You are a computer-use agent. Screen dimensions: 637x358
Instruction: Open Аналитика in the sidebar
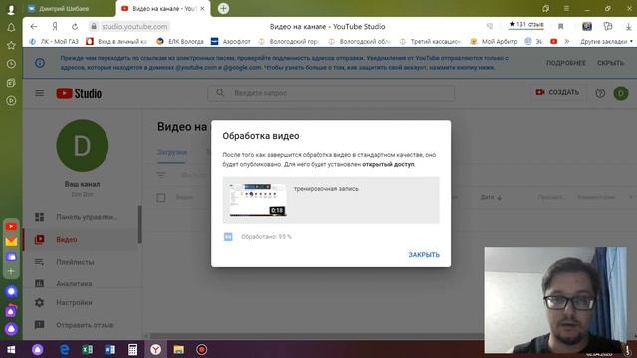(x=82, y=283)
